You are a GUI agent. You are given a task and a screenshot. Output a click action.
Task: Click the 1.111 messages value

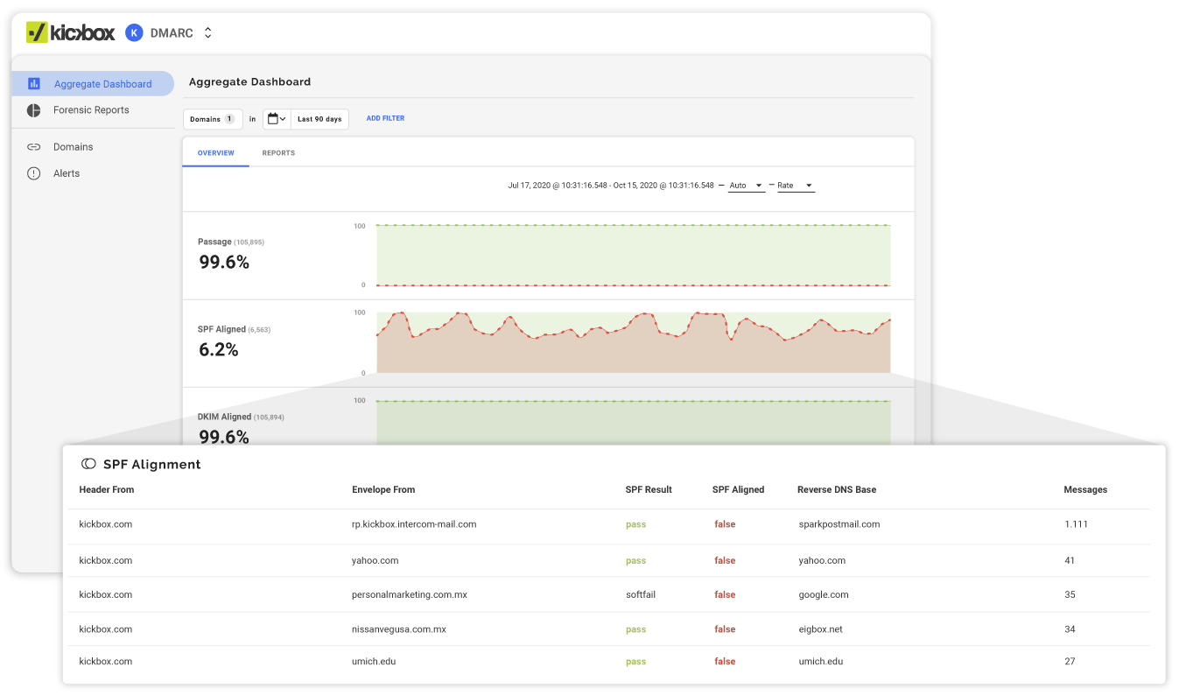(x=1077, y=524)
